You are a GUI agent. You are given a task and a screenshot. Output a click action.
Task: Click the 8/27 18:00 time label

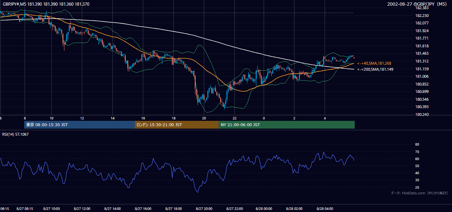coord(173,209)
